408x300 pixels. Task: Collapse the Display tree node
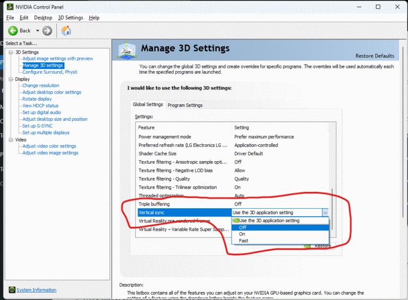(11, 79)
